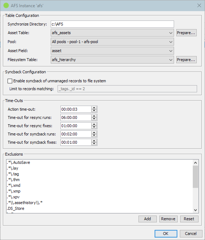205x240 pixels.
Task: Increase Time-out for syncback runs
Action: click(x=94, y=133)
